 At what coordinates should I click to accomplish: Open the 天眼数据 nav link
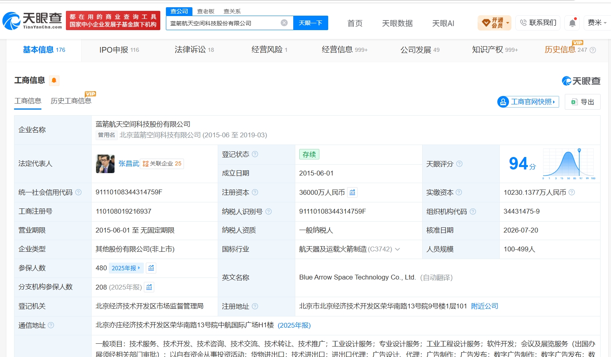tap(397, 23)
